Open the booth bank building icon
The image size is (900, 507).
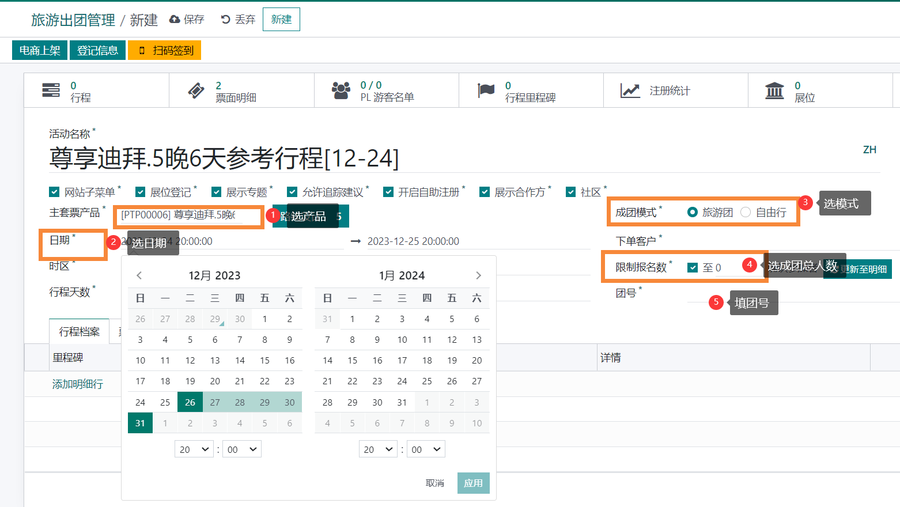pos(774,90)
